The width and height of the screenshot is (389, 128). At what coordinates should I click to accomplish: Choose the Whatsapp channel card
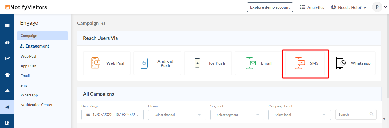pyautogui.click(x=352, y=63)
